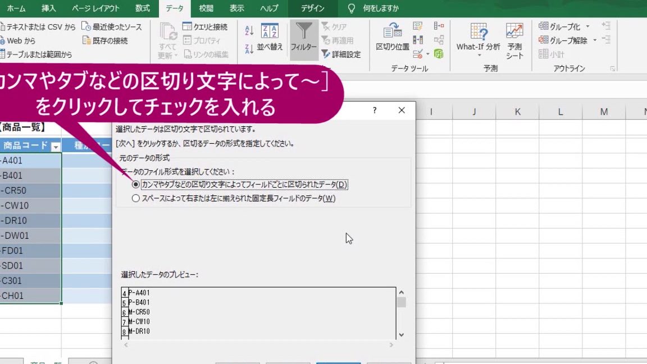Expand the Data Validation dropdown arrow
This screenshot has width=647, height=364.
click(428, 54)
